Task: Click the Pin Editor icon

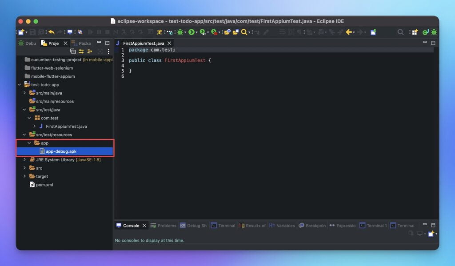Action: click(x=373, y=32)
